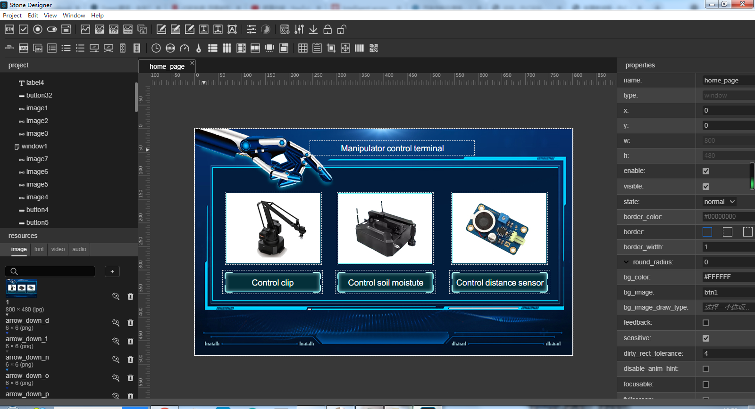Switch to the video resources tab
755x409 pixels.
click(x=58, y=249)
